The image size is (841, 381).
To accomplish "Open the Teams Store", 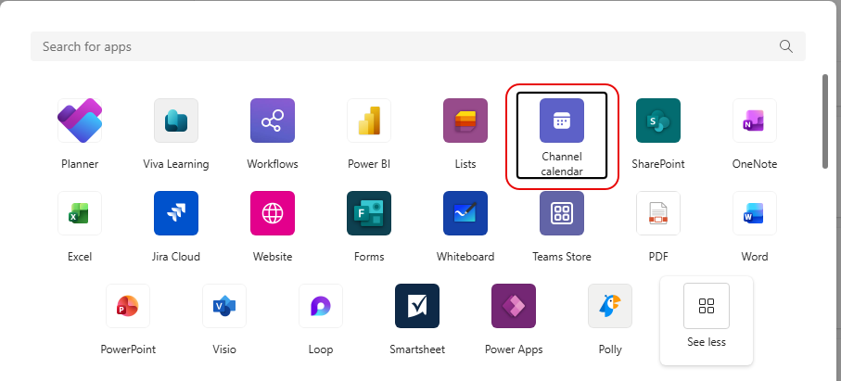I will (x=562, y=214).
